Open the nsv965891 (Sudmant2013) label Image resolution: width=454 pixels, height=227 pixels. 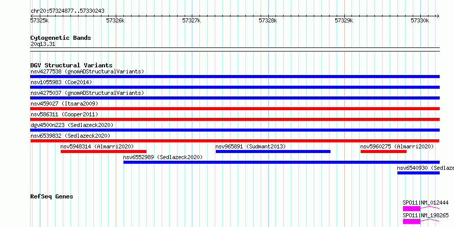250,146
